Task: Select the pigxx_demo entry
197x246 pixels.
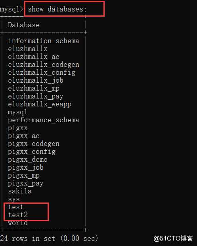Action: pyautogui.click(x=28, y=160)
